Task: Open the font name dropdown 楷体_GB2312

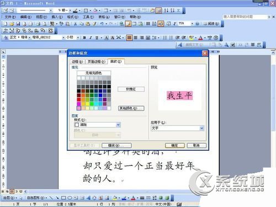Action: point(63,38)
